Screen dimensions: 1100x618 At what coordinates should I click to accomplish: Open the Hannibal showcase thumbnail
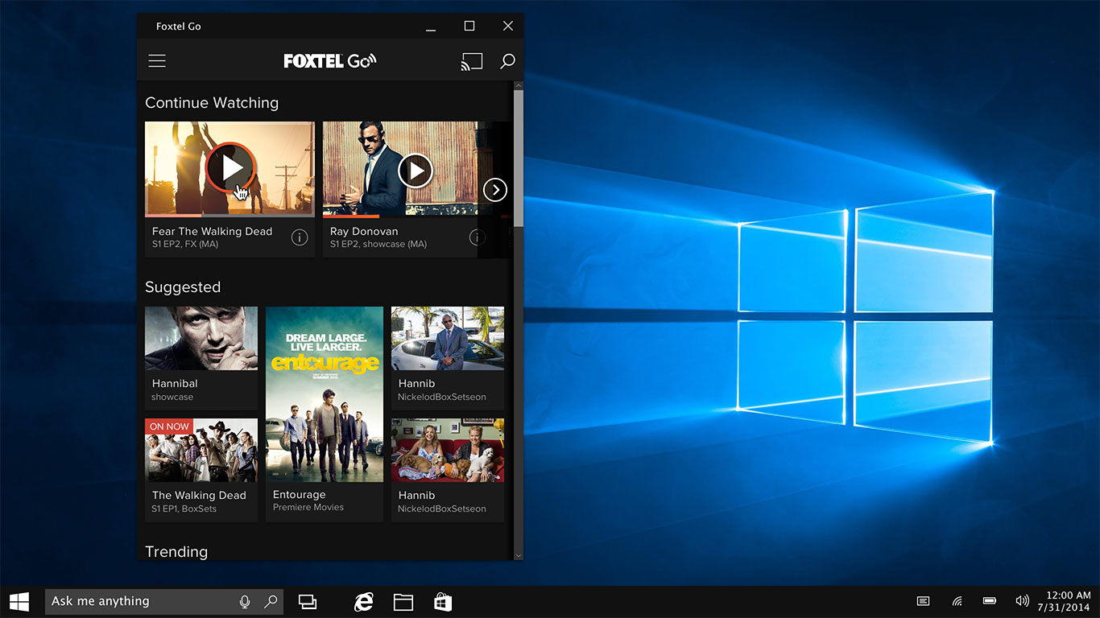coord(201,338)
